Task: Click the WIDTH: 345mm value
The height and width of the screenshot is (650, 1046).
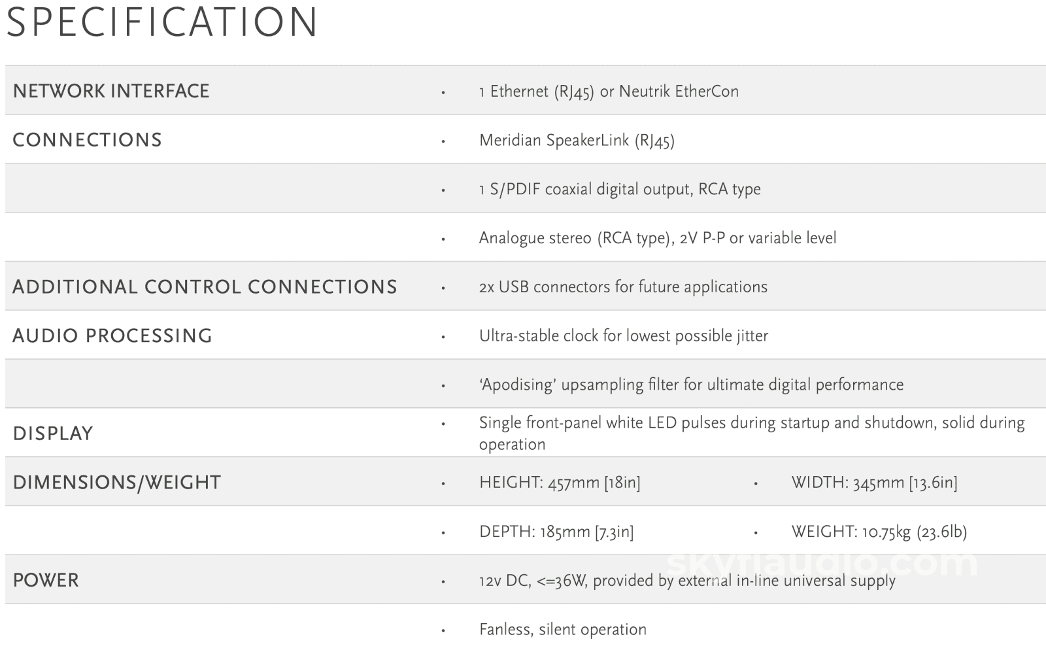Action: pos(874,483)
